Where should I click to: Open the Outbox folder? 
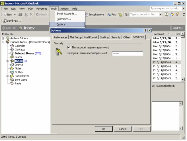pyautogui.click(x=19, y=72)
